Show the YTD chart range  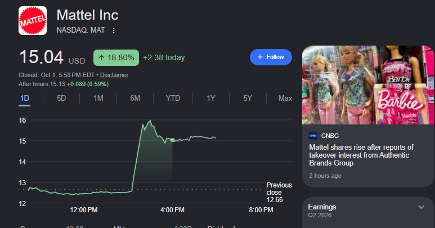pyautogui.click(x=173, y=98)
